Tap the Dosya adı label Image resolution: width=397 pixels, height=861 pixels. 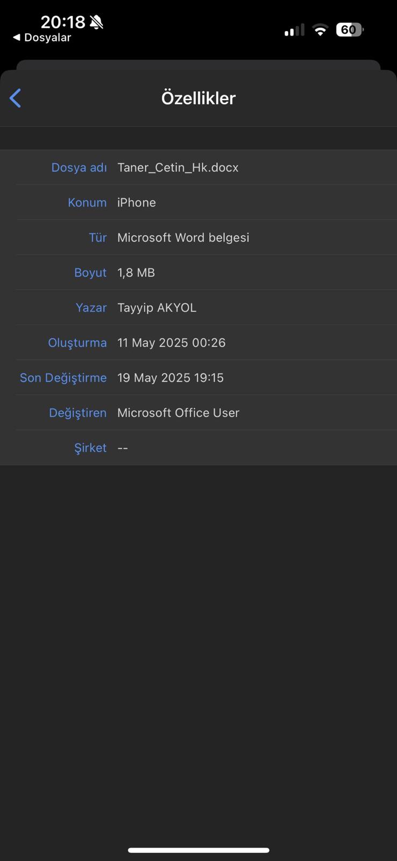click(79, 167)
